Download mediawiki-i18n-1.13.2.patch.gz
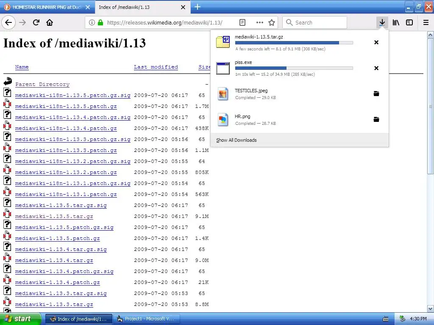The image size is (434, 325). coord(66,173)
